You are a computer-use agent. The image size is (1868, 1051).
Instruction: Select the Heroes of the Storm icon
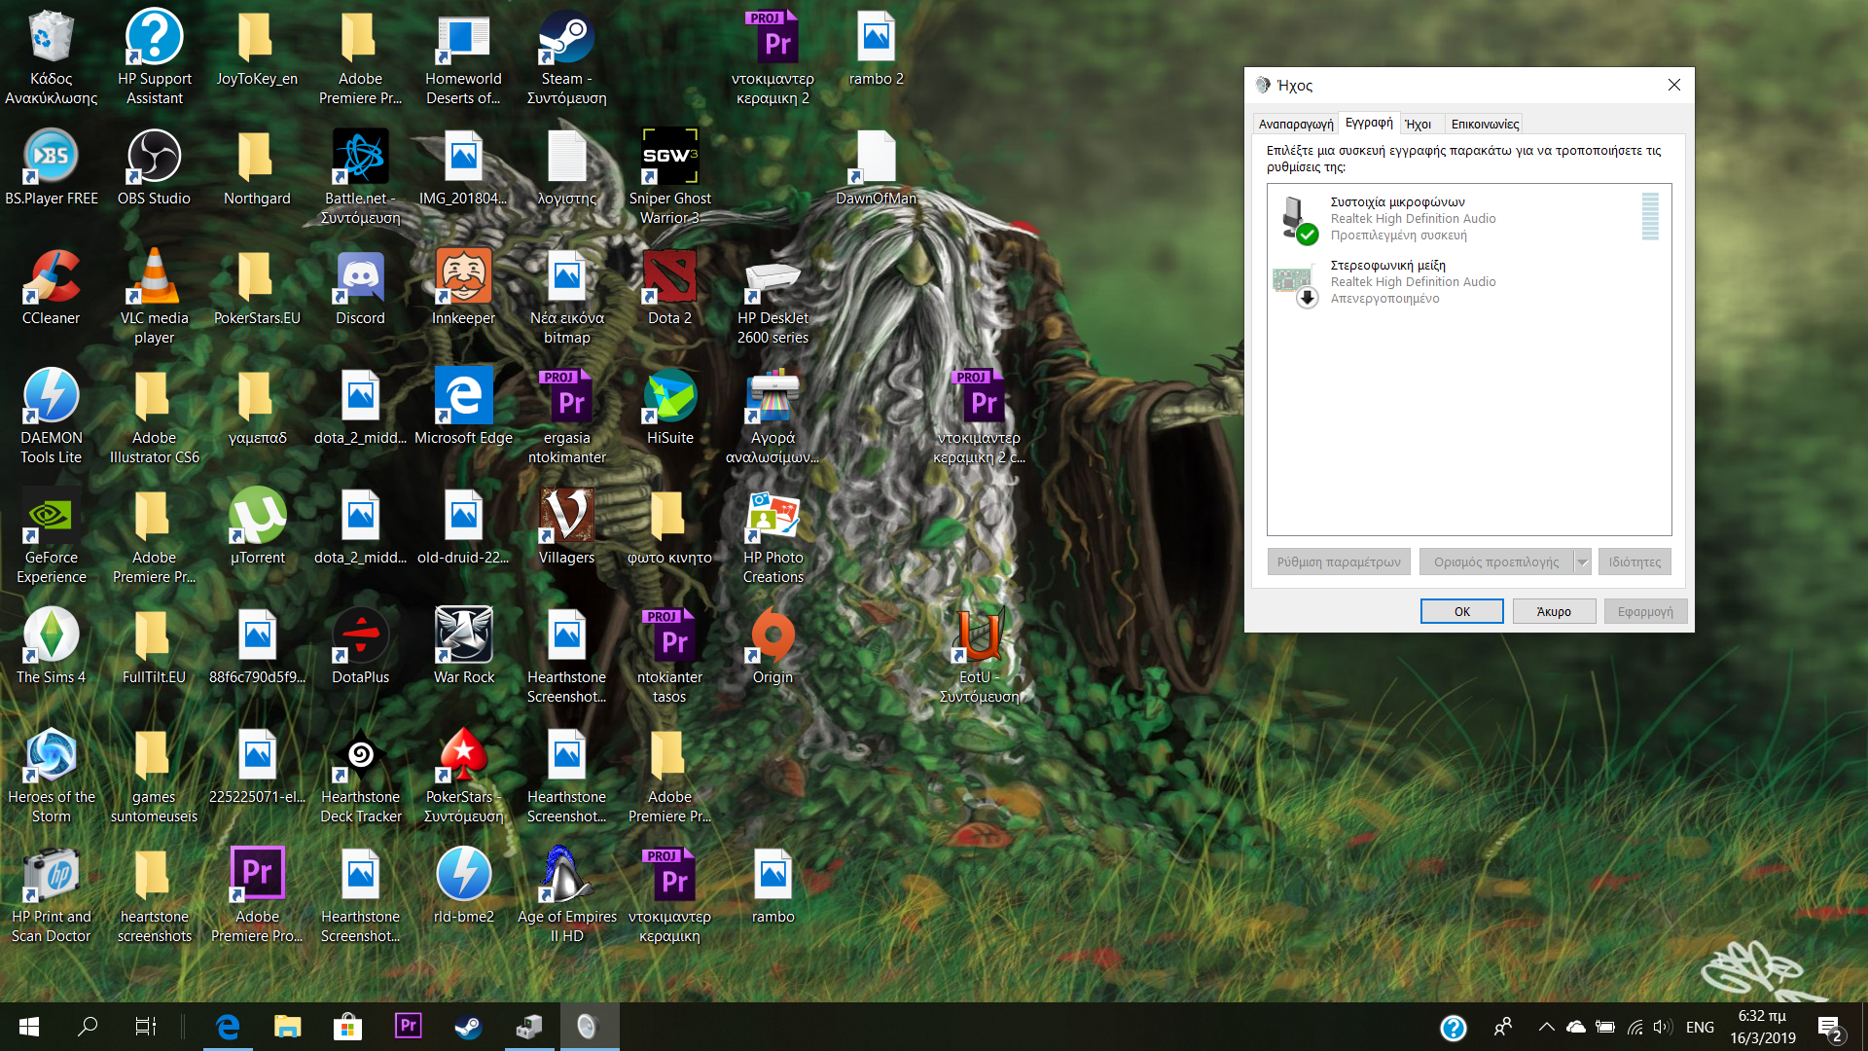tap(51, 777)
